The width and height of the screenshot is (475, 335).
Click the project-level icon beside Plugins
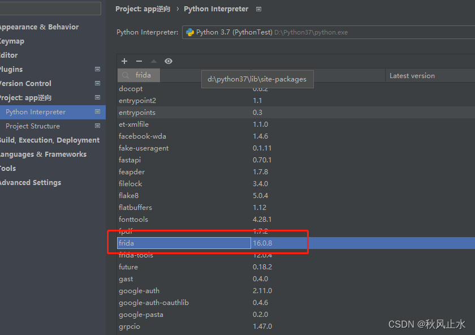[97, 69]
